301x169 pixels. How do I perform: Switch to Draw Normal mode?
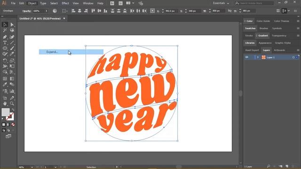(4, 131)
